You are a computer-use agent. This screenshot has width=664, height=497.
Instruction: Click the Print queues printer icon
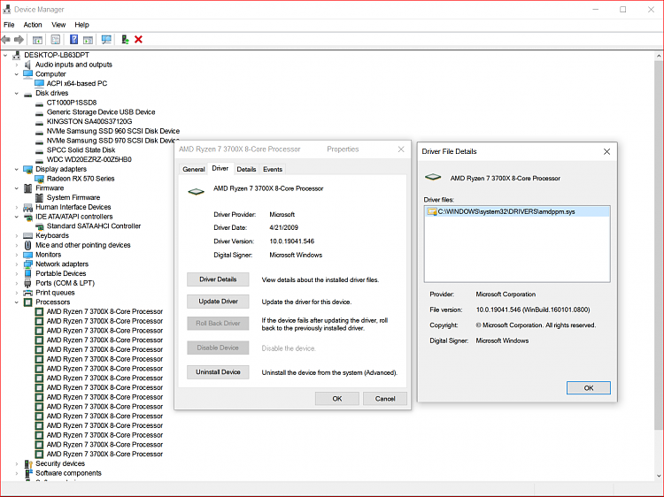[x=28, y=293]
